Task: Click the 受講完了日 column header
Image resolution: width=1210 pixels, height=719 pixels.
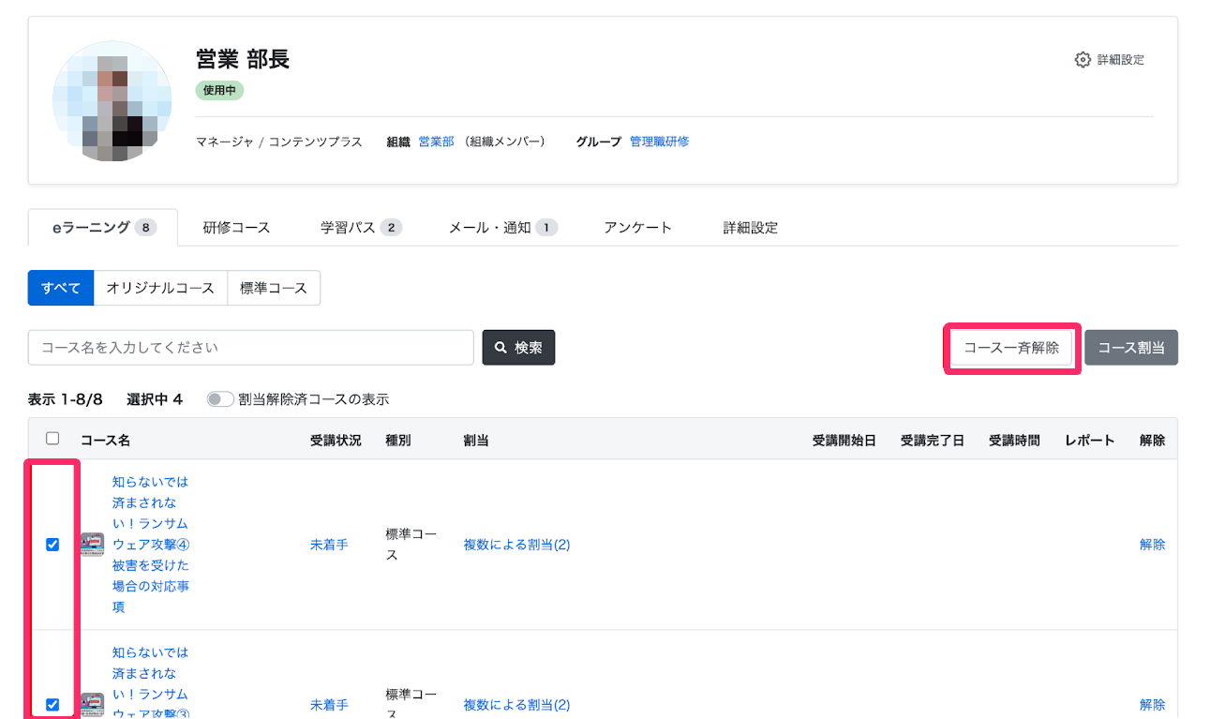Action: (933, 440)
